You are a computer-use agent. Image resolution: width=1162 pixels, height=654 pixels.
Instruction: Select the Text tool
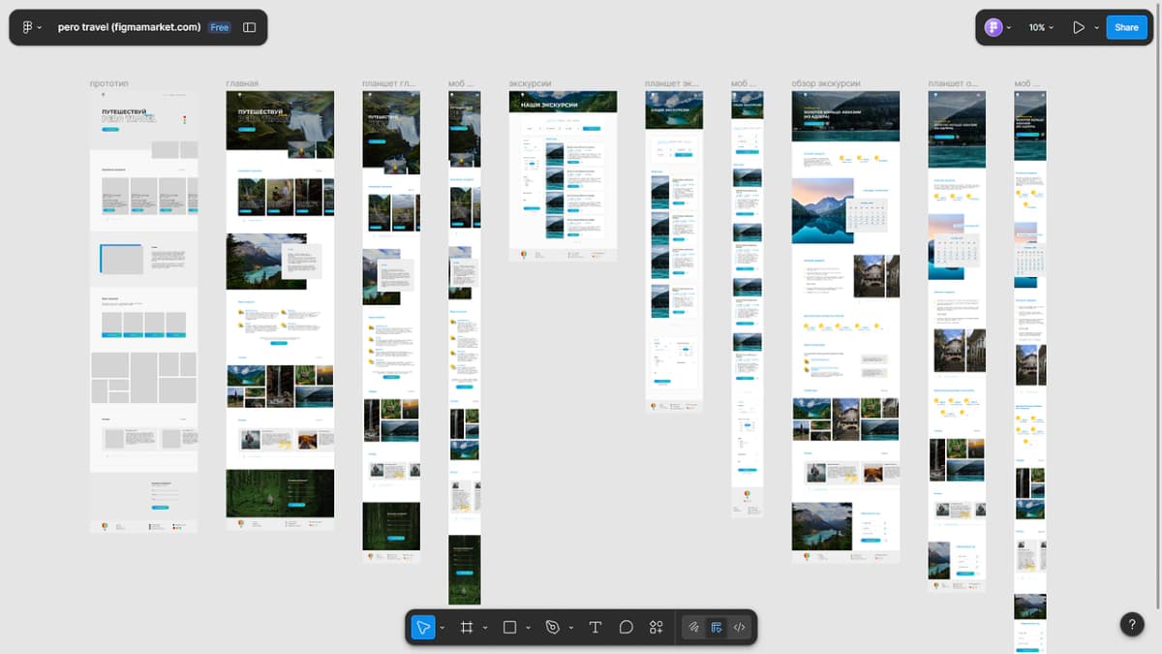coord(596,627)
